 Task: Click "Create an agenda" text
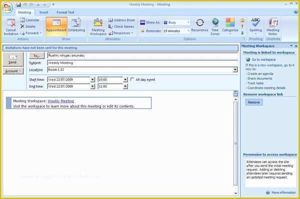[x=260, y=74]
